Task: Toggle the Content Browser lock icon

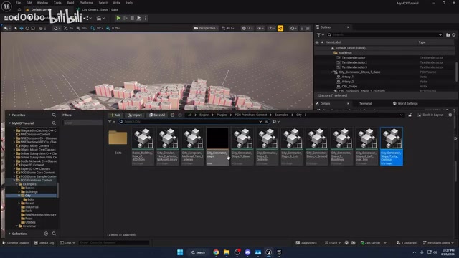Action: [x=410, y=115]
